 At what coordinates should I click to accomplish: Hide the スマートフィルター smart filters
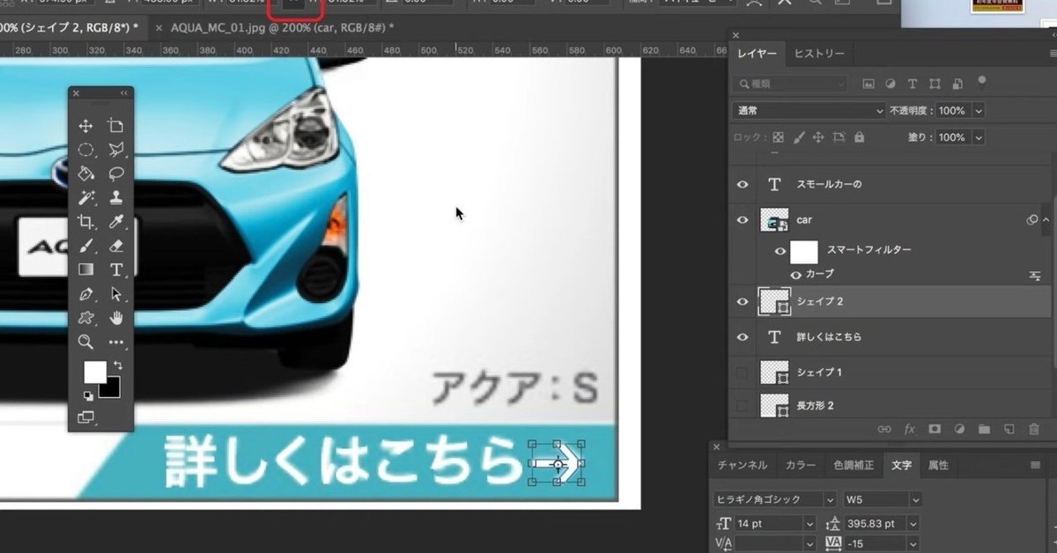coord(780,251)
